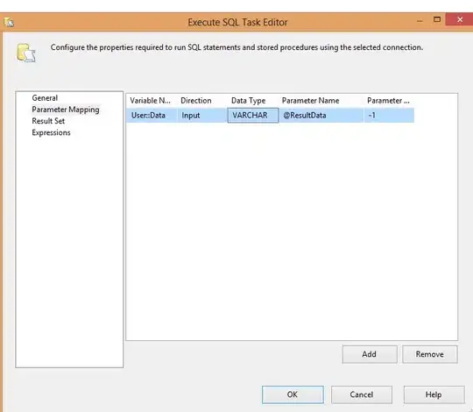The image size is (473, 412).
Task: Click the Direction column header
Action: 196,101
